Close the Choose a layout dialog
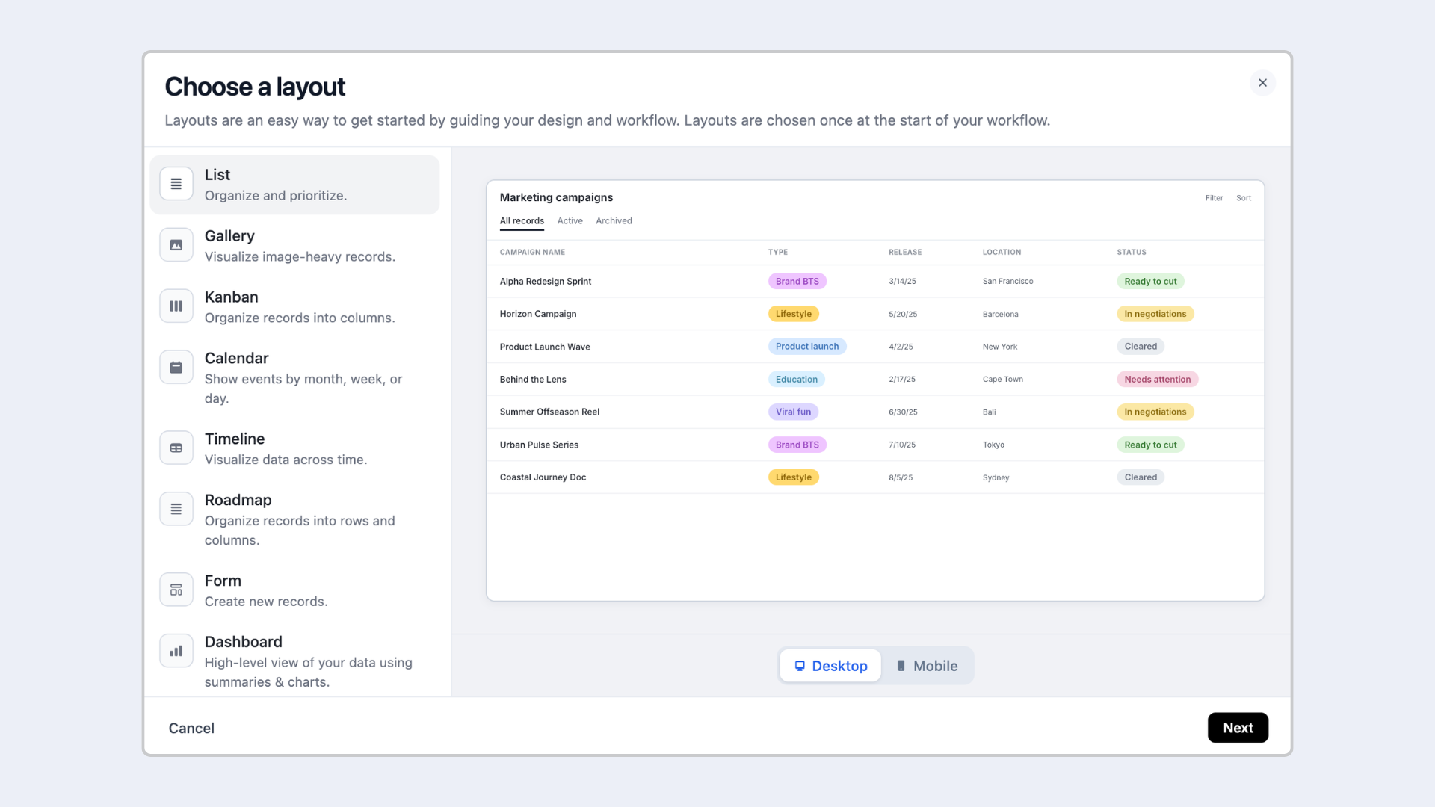Screen dimensions: 1435x807 coord(1262,83)
